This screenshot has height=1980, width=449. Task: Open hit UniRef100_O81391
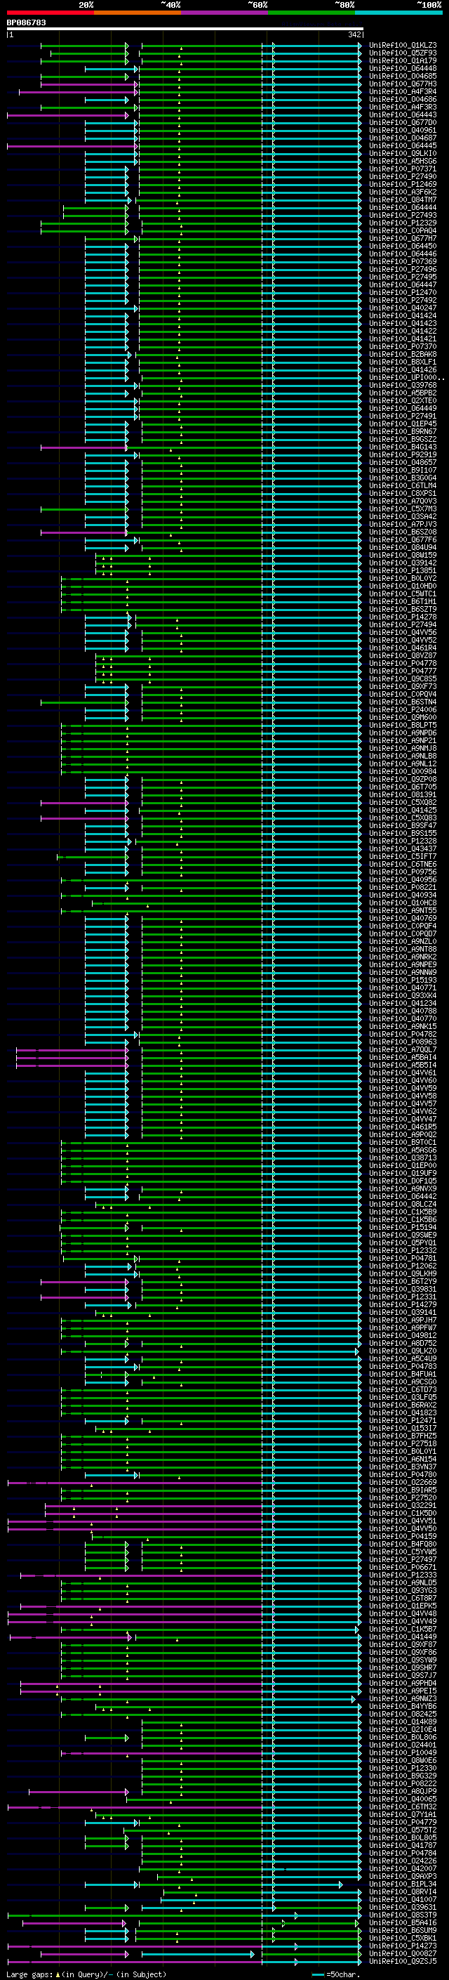(403, 795)
